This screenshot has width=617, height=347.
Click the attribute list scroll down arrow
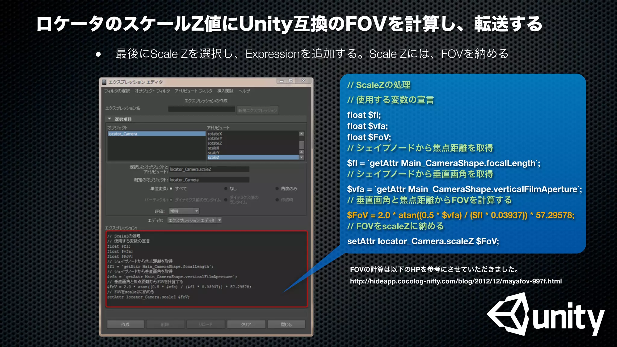click(x=302, y=158)
